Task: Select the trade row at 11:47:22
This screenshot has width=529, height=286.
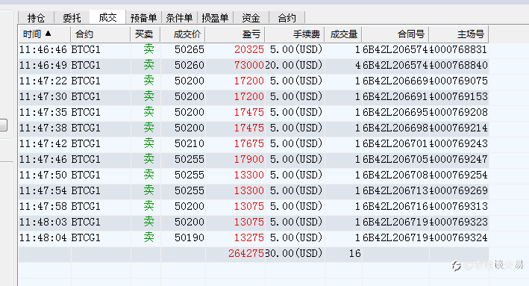Action: click(x=254, y=81)
